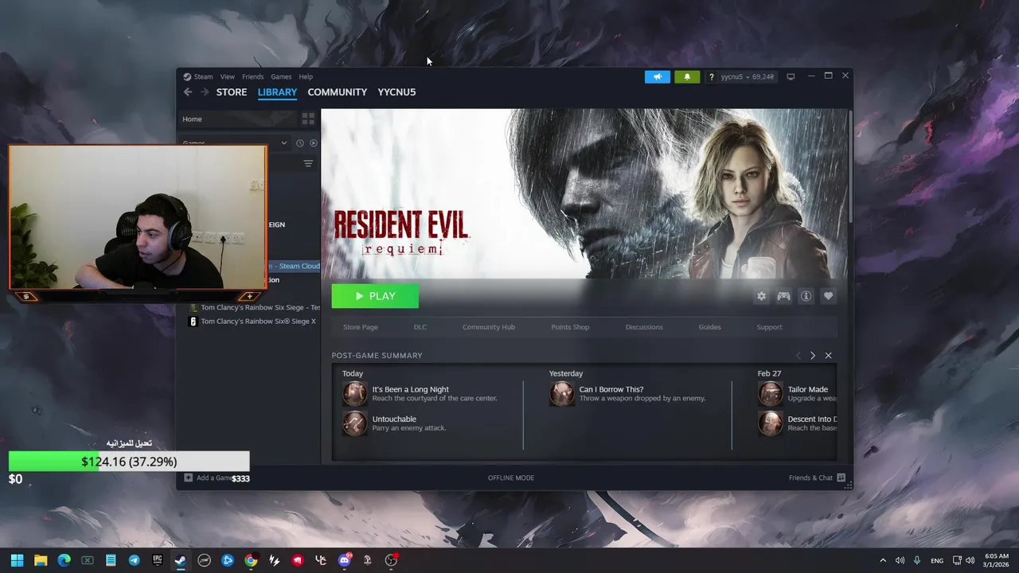Open the library advanced filters icon
Screen dimensions: 1019x573
click(x=308, y=163)
